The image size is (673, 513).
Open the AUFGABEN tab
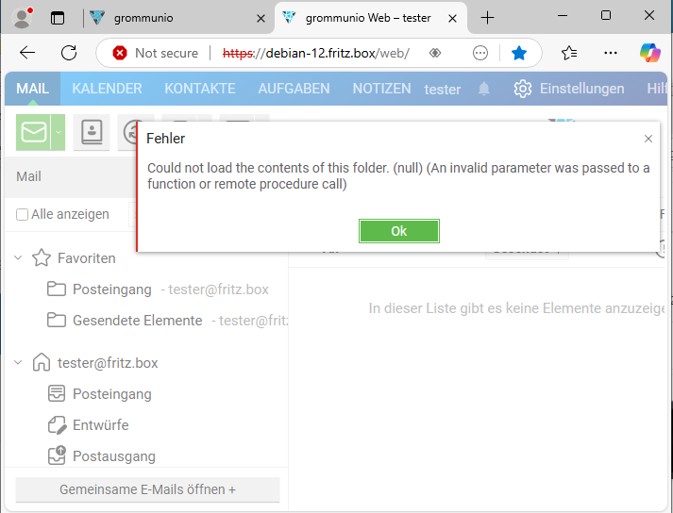coord(294,89)
